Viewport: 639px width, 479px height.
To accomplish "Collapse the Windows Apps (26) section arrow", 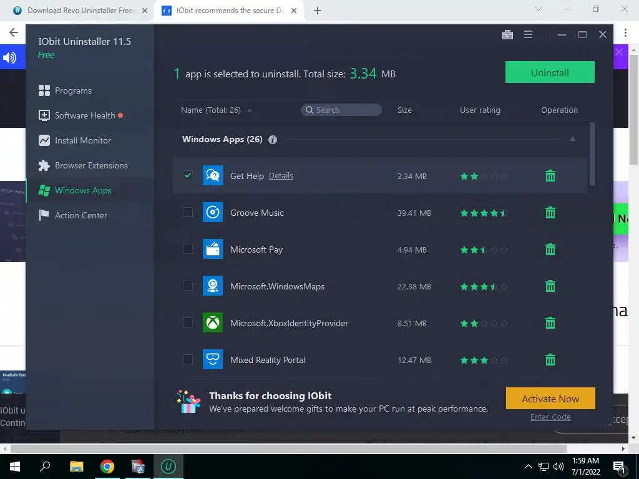I will pyautogui.click(x=573, y=139).
